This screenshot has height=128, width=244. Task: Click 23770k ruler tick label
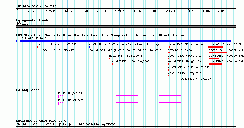coord(84,11)
